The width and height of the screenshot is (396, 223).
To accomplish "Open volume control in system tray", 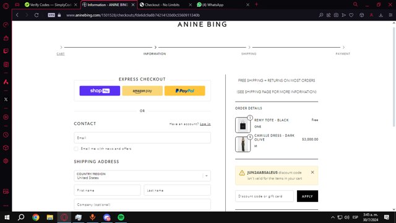I will click(346, 217).
